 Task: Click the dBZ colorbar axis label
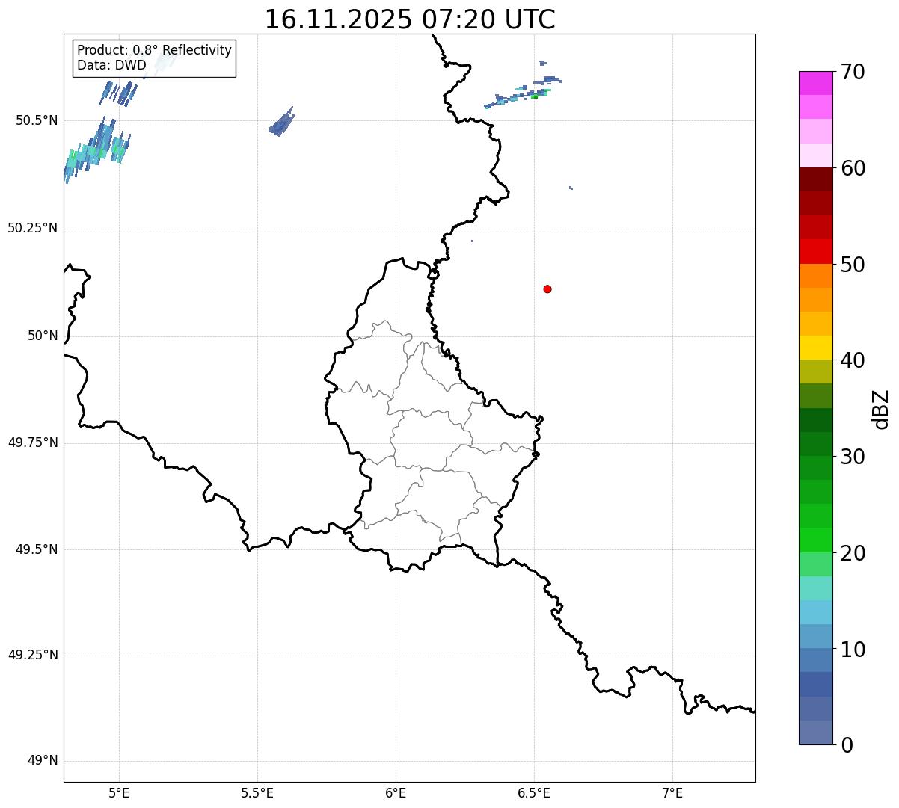click(x=881, y=409)
